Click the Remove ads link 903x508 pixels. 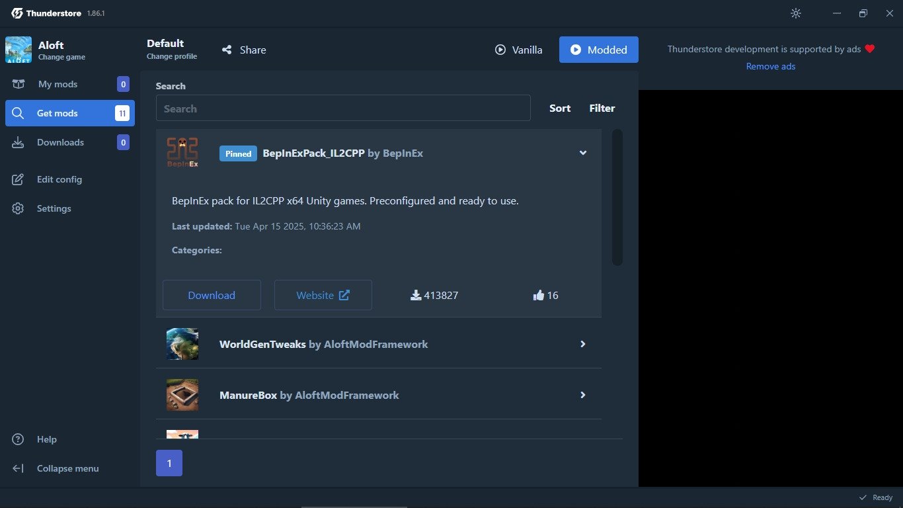point(771,66)
